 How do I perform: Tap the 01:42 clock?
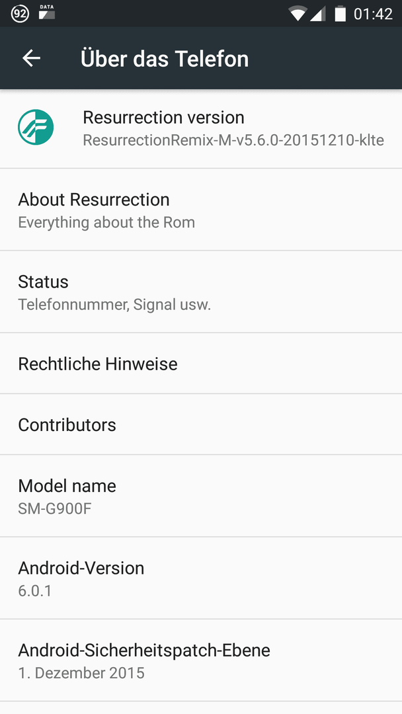coord(373,14)
